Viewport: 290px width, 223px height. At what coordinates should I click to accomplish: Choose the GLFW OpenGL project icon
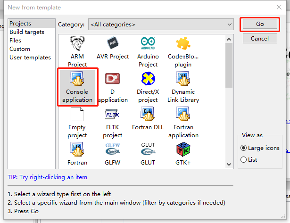coord(113,149)
